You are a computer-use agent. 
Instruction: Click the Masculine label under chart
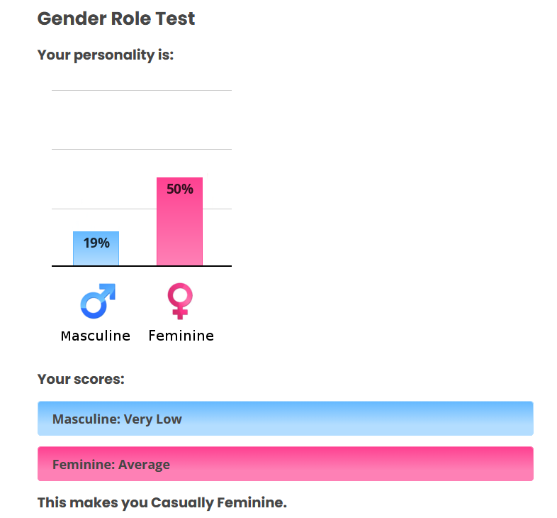point(96,336)
